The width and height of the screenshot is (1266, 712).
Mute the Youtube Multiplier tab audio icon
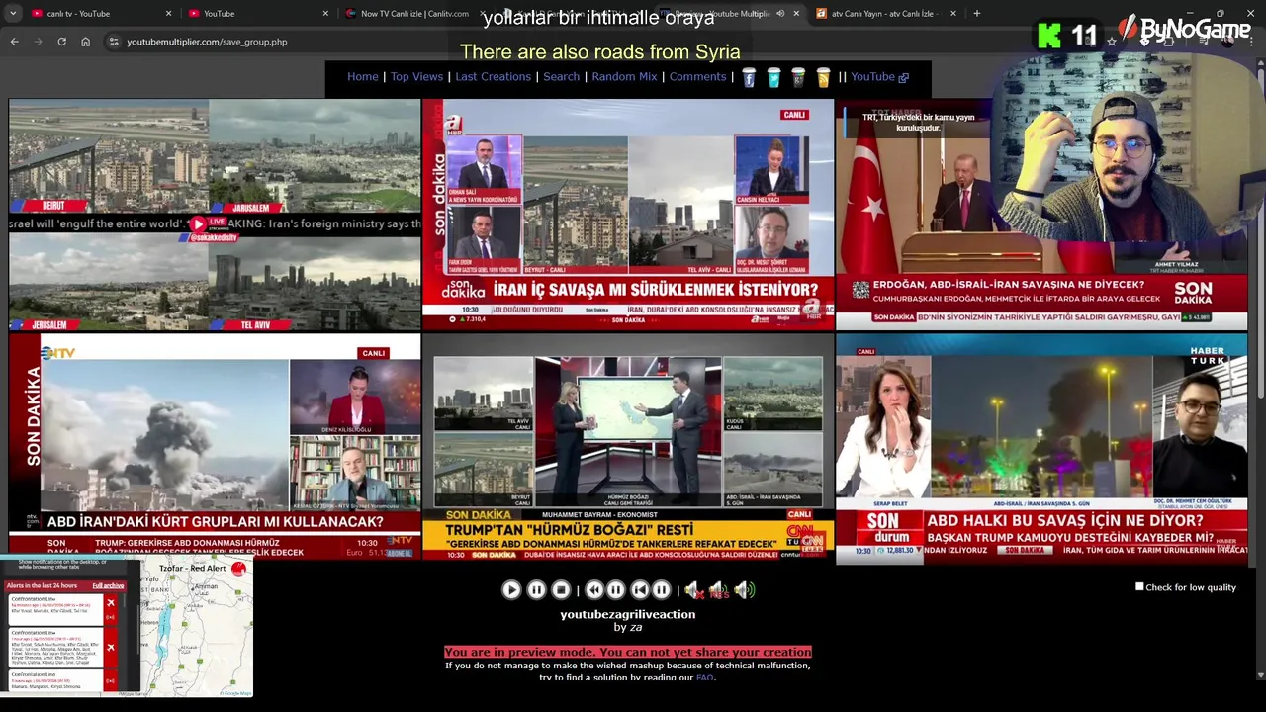click(x=780, y=14)
